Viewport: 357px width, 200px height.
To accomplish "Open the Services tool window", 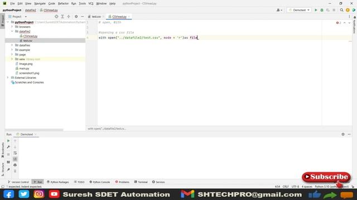I will pos(158,182).
